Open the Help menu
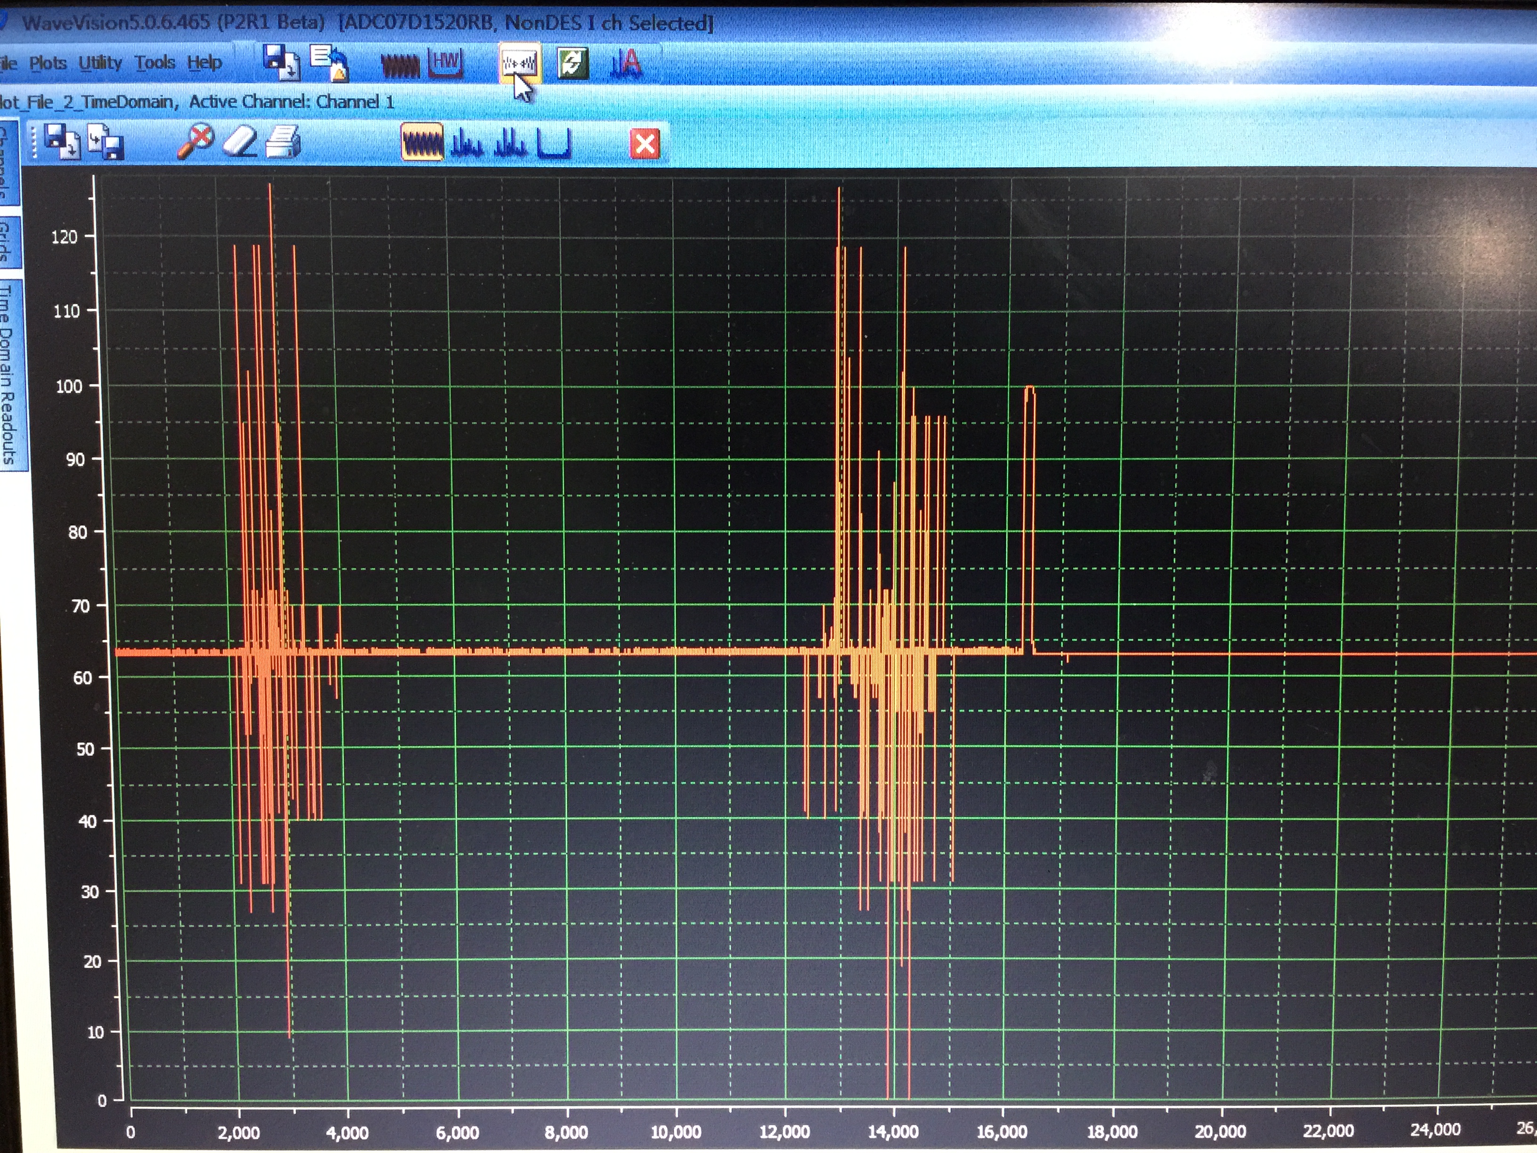The image size is (1537, 1153). [x=204, y=63]
